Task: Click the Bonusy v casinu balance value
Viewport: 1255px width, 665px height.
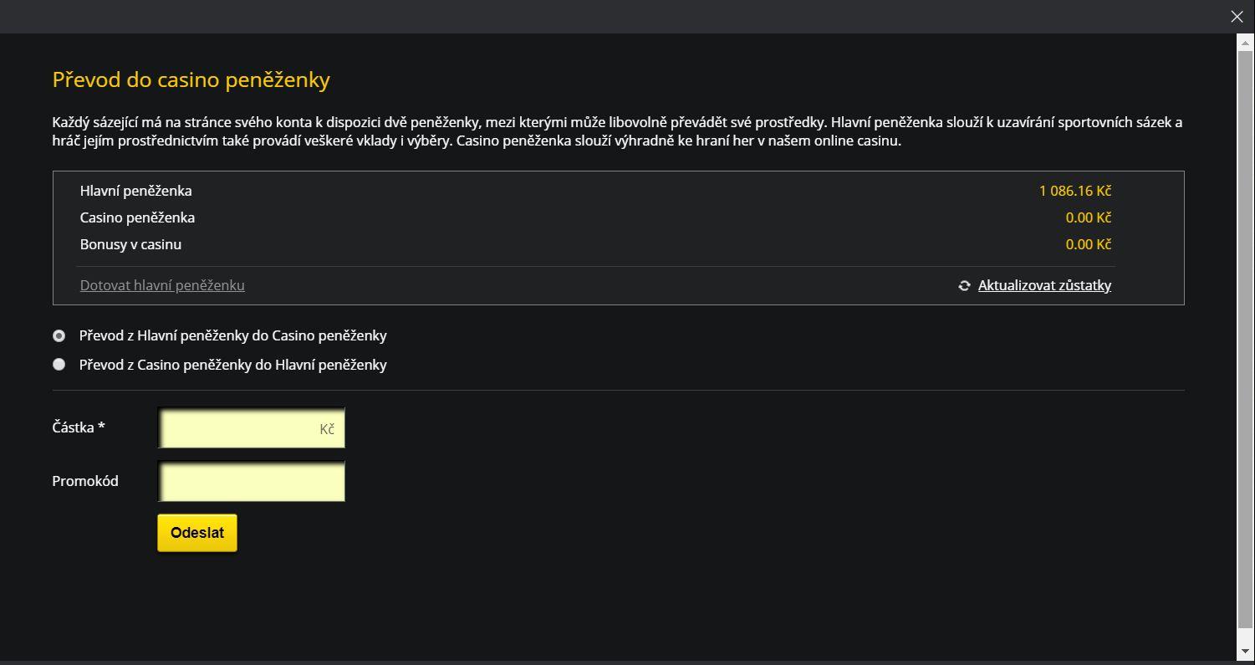Action: click(x=1088, y=244)
